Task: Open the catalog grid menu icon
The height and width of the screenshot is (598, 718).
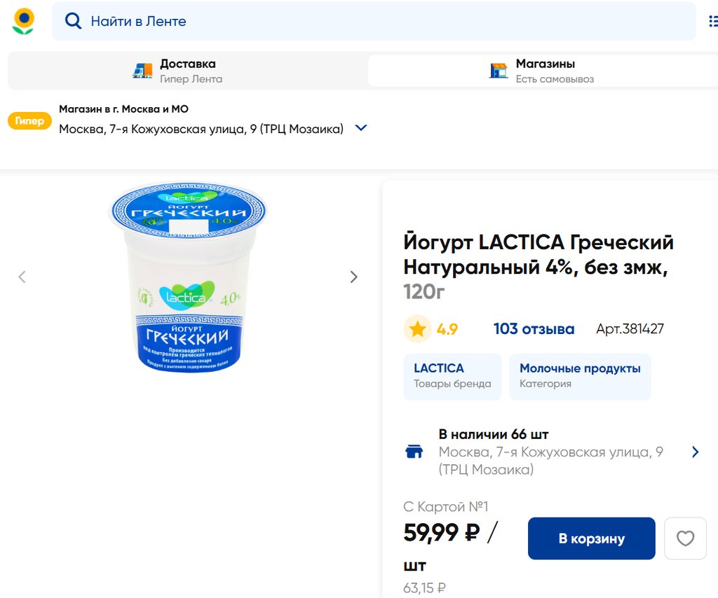Action: tap(712, 21)
